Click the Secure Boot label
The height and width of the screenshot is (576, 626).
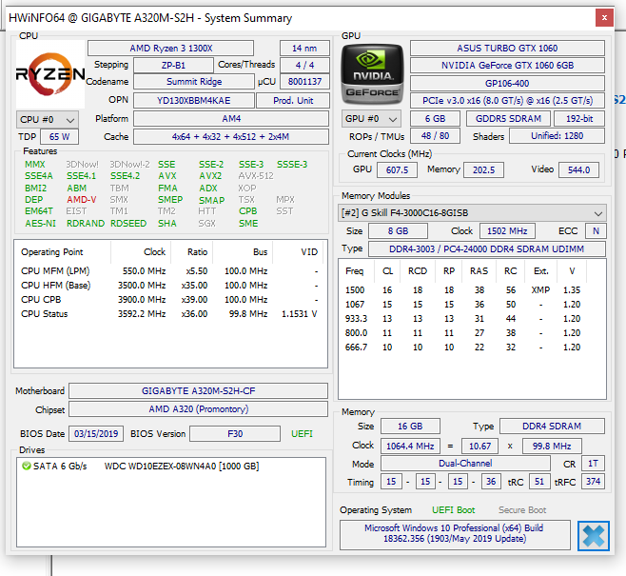point(522,510)
